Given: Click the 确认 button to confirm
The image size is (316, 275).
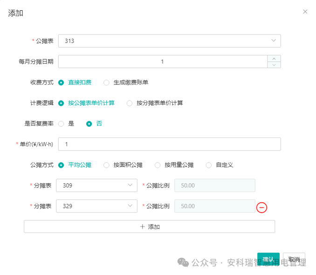Looking at the screenshot, I should [268, 259].
